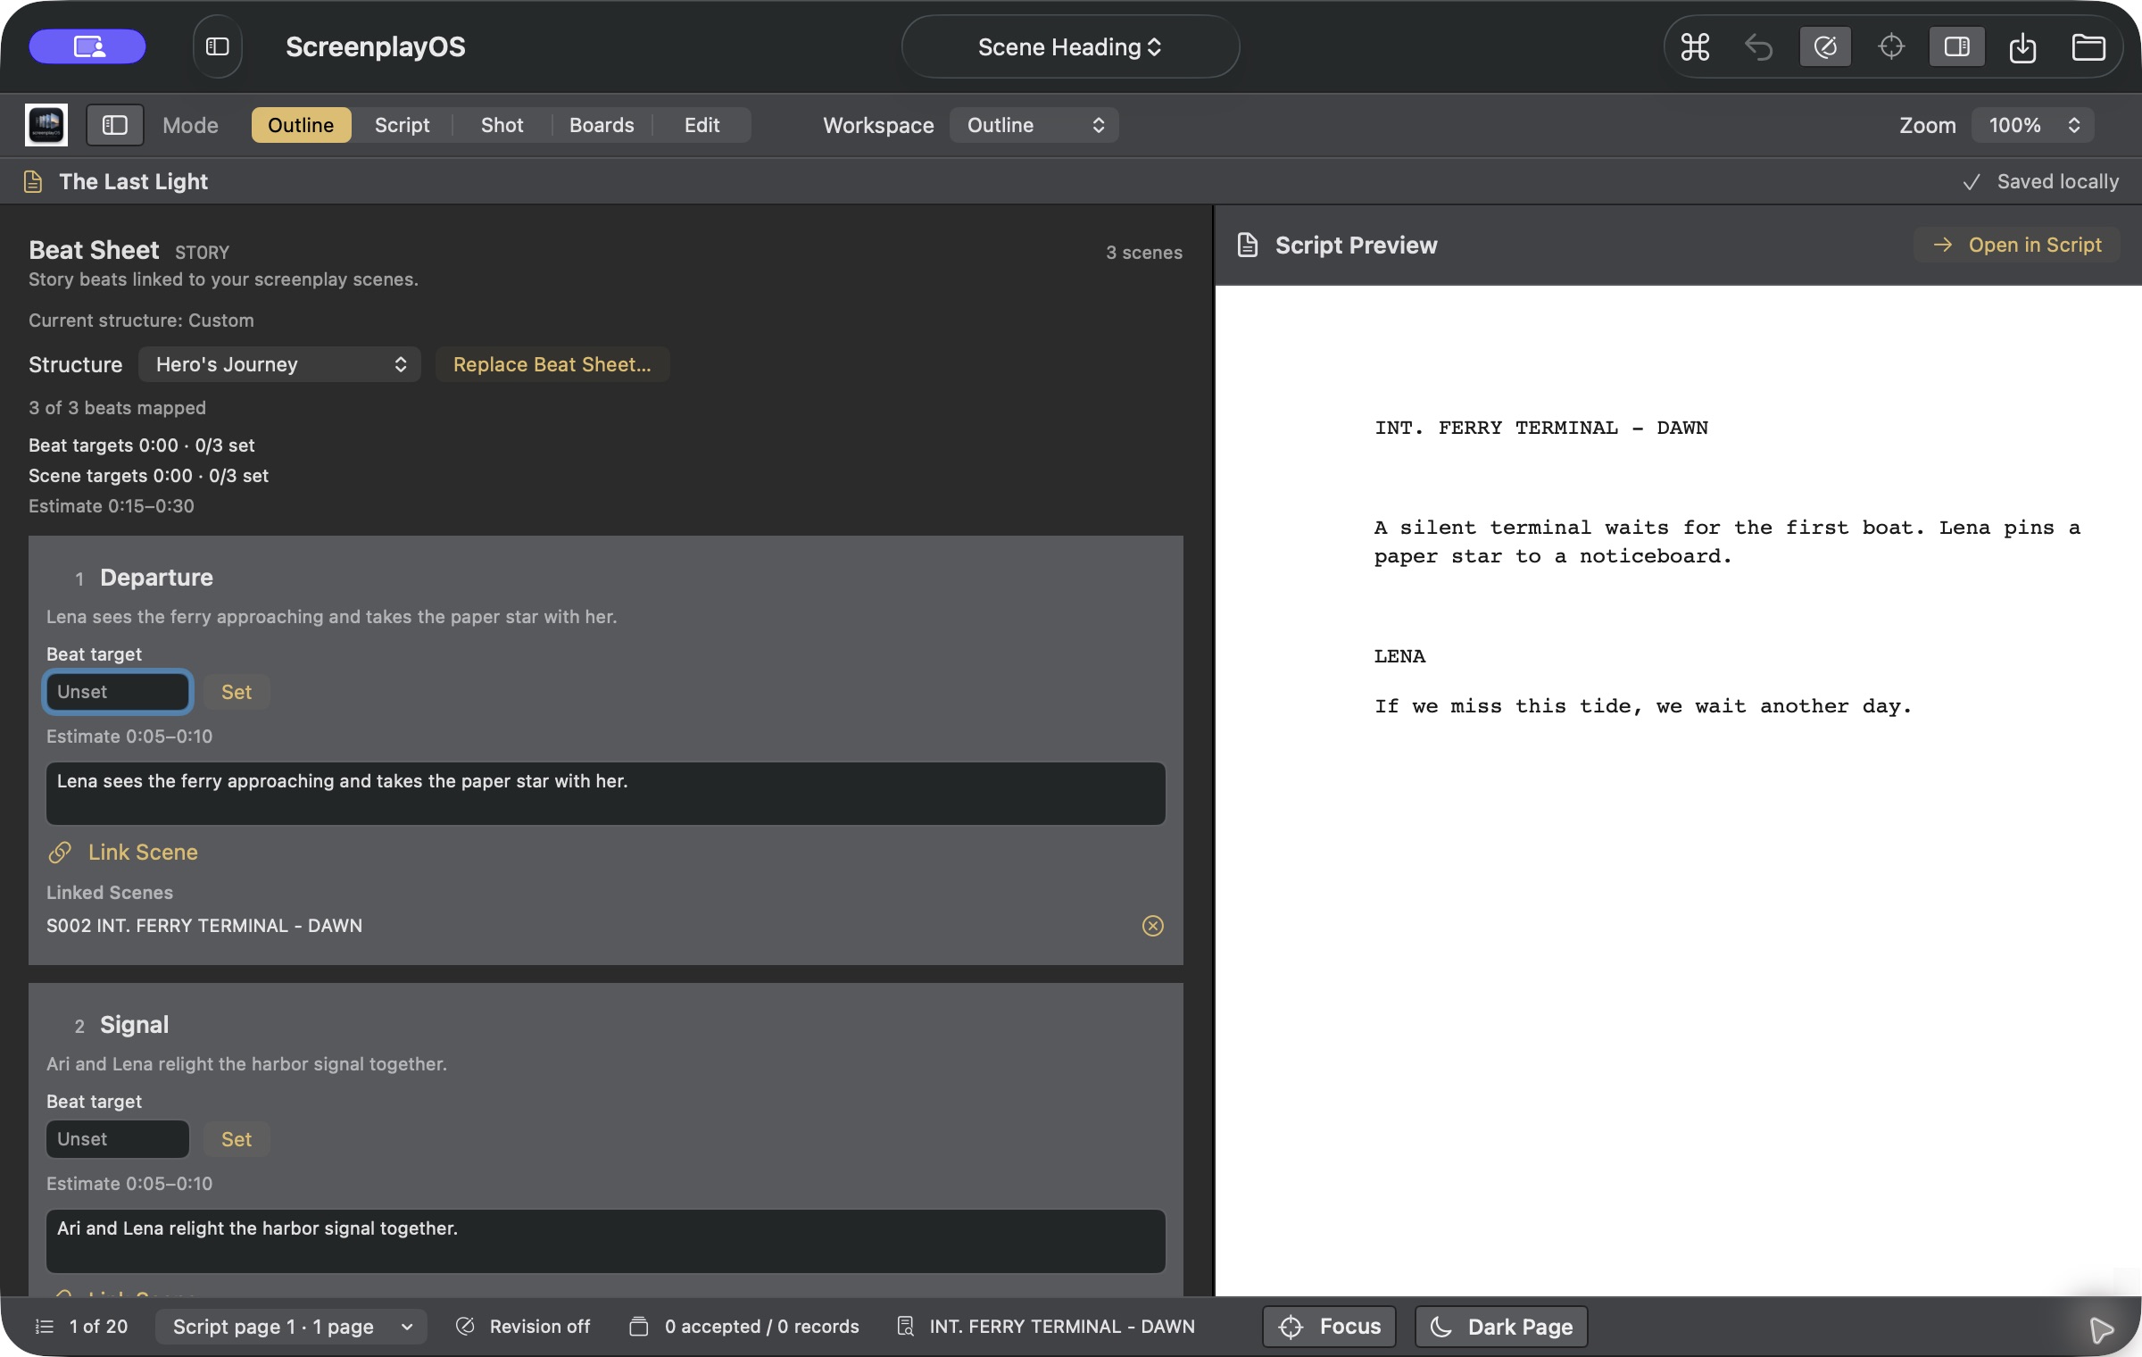Click the INT. FERRY TERMINAL – DAWN heading in preview
This screenshot has height=1357, width=2142.
pos(1541,428)
